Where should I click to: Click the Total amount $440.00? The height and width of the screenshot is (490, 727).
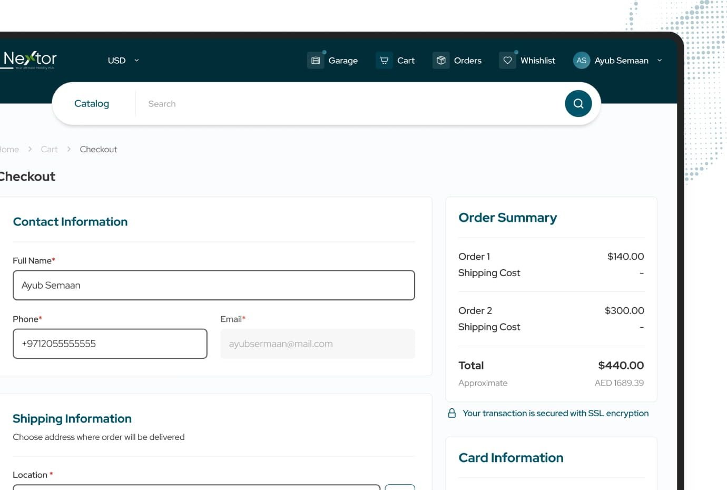click(x=621, y=366)
